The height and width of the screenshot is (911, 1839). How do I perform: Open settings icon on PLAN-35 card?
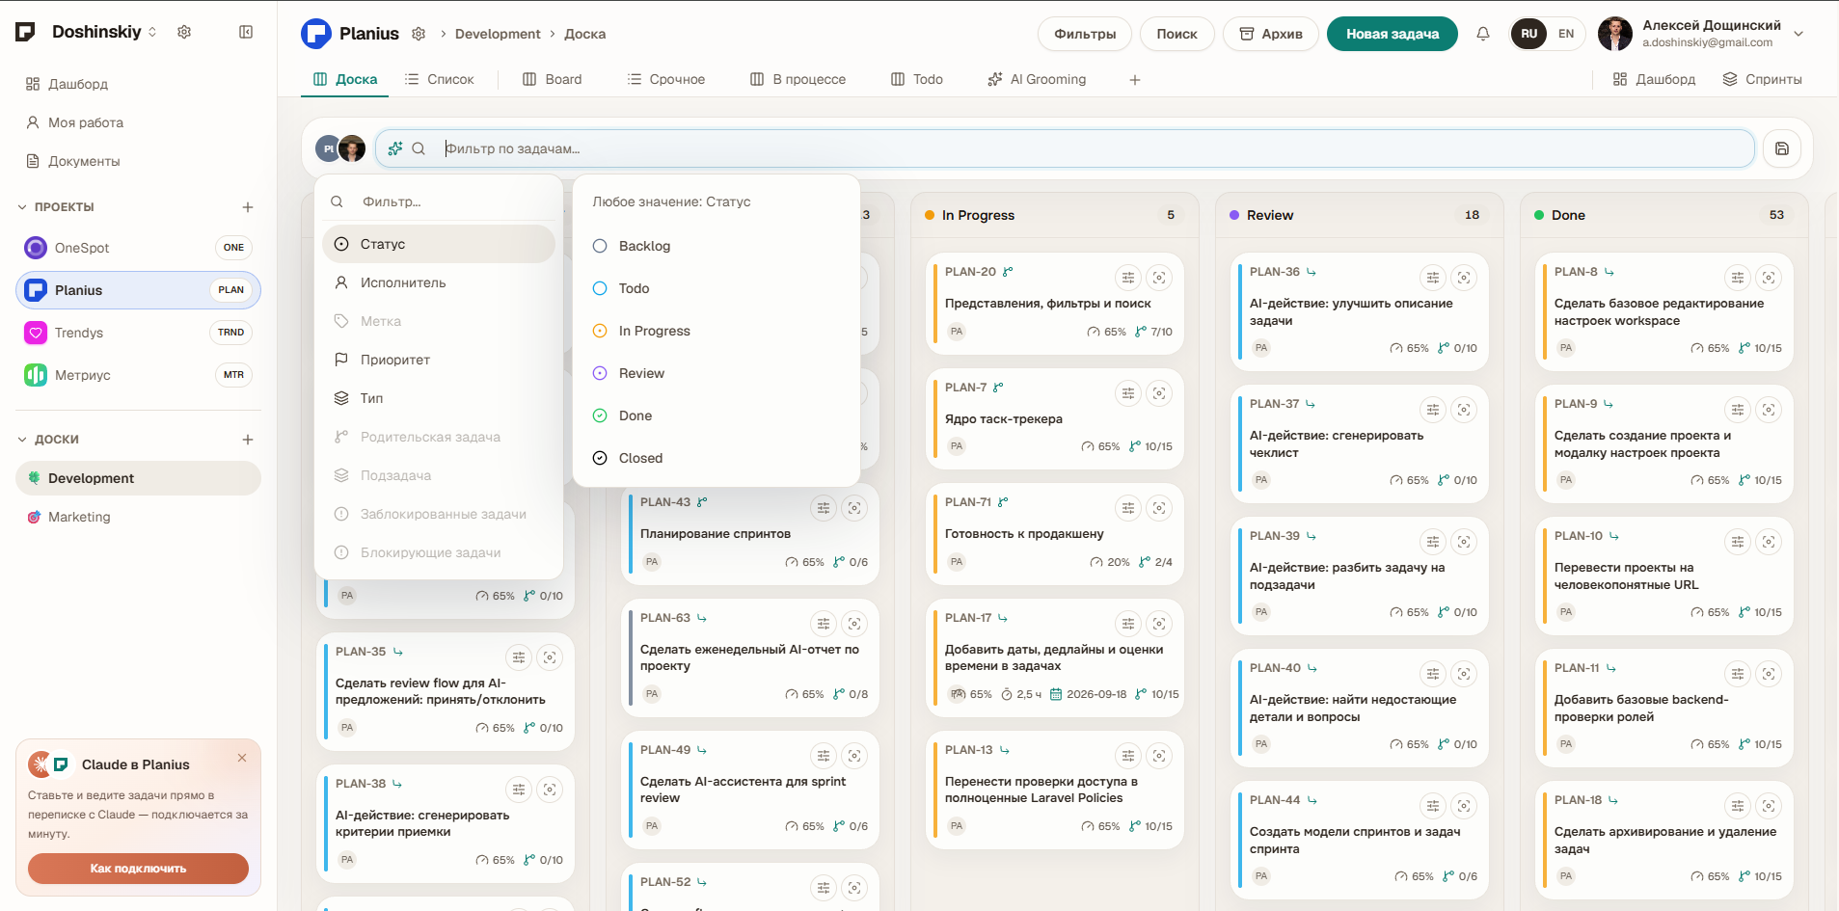(519, 657)
